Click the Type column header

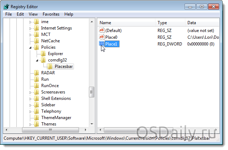point(170,23)
